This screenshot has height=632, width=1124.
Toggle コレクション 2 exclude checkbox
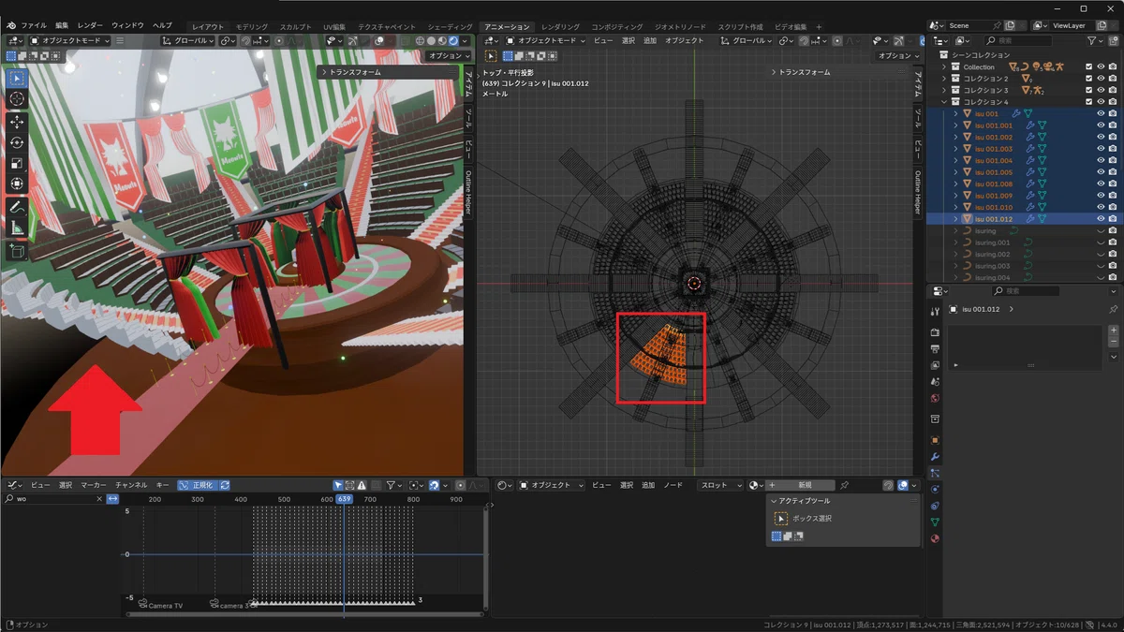[1087, 79]
